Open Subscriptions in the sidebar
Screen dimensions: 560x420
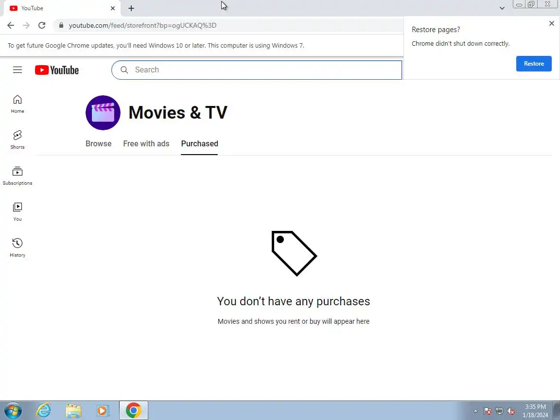[x=17, y=175]
